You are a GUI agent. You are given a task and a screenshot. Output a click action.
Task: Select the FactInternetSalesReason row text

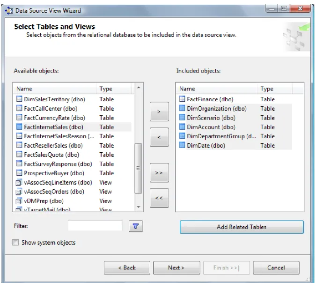pos(59,136)
